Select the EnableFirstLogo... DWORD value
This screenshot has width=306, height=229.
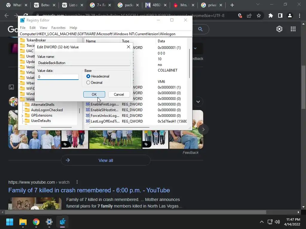tap(105, 104)
